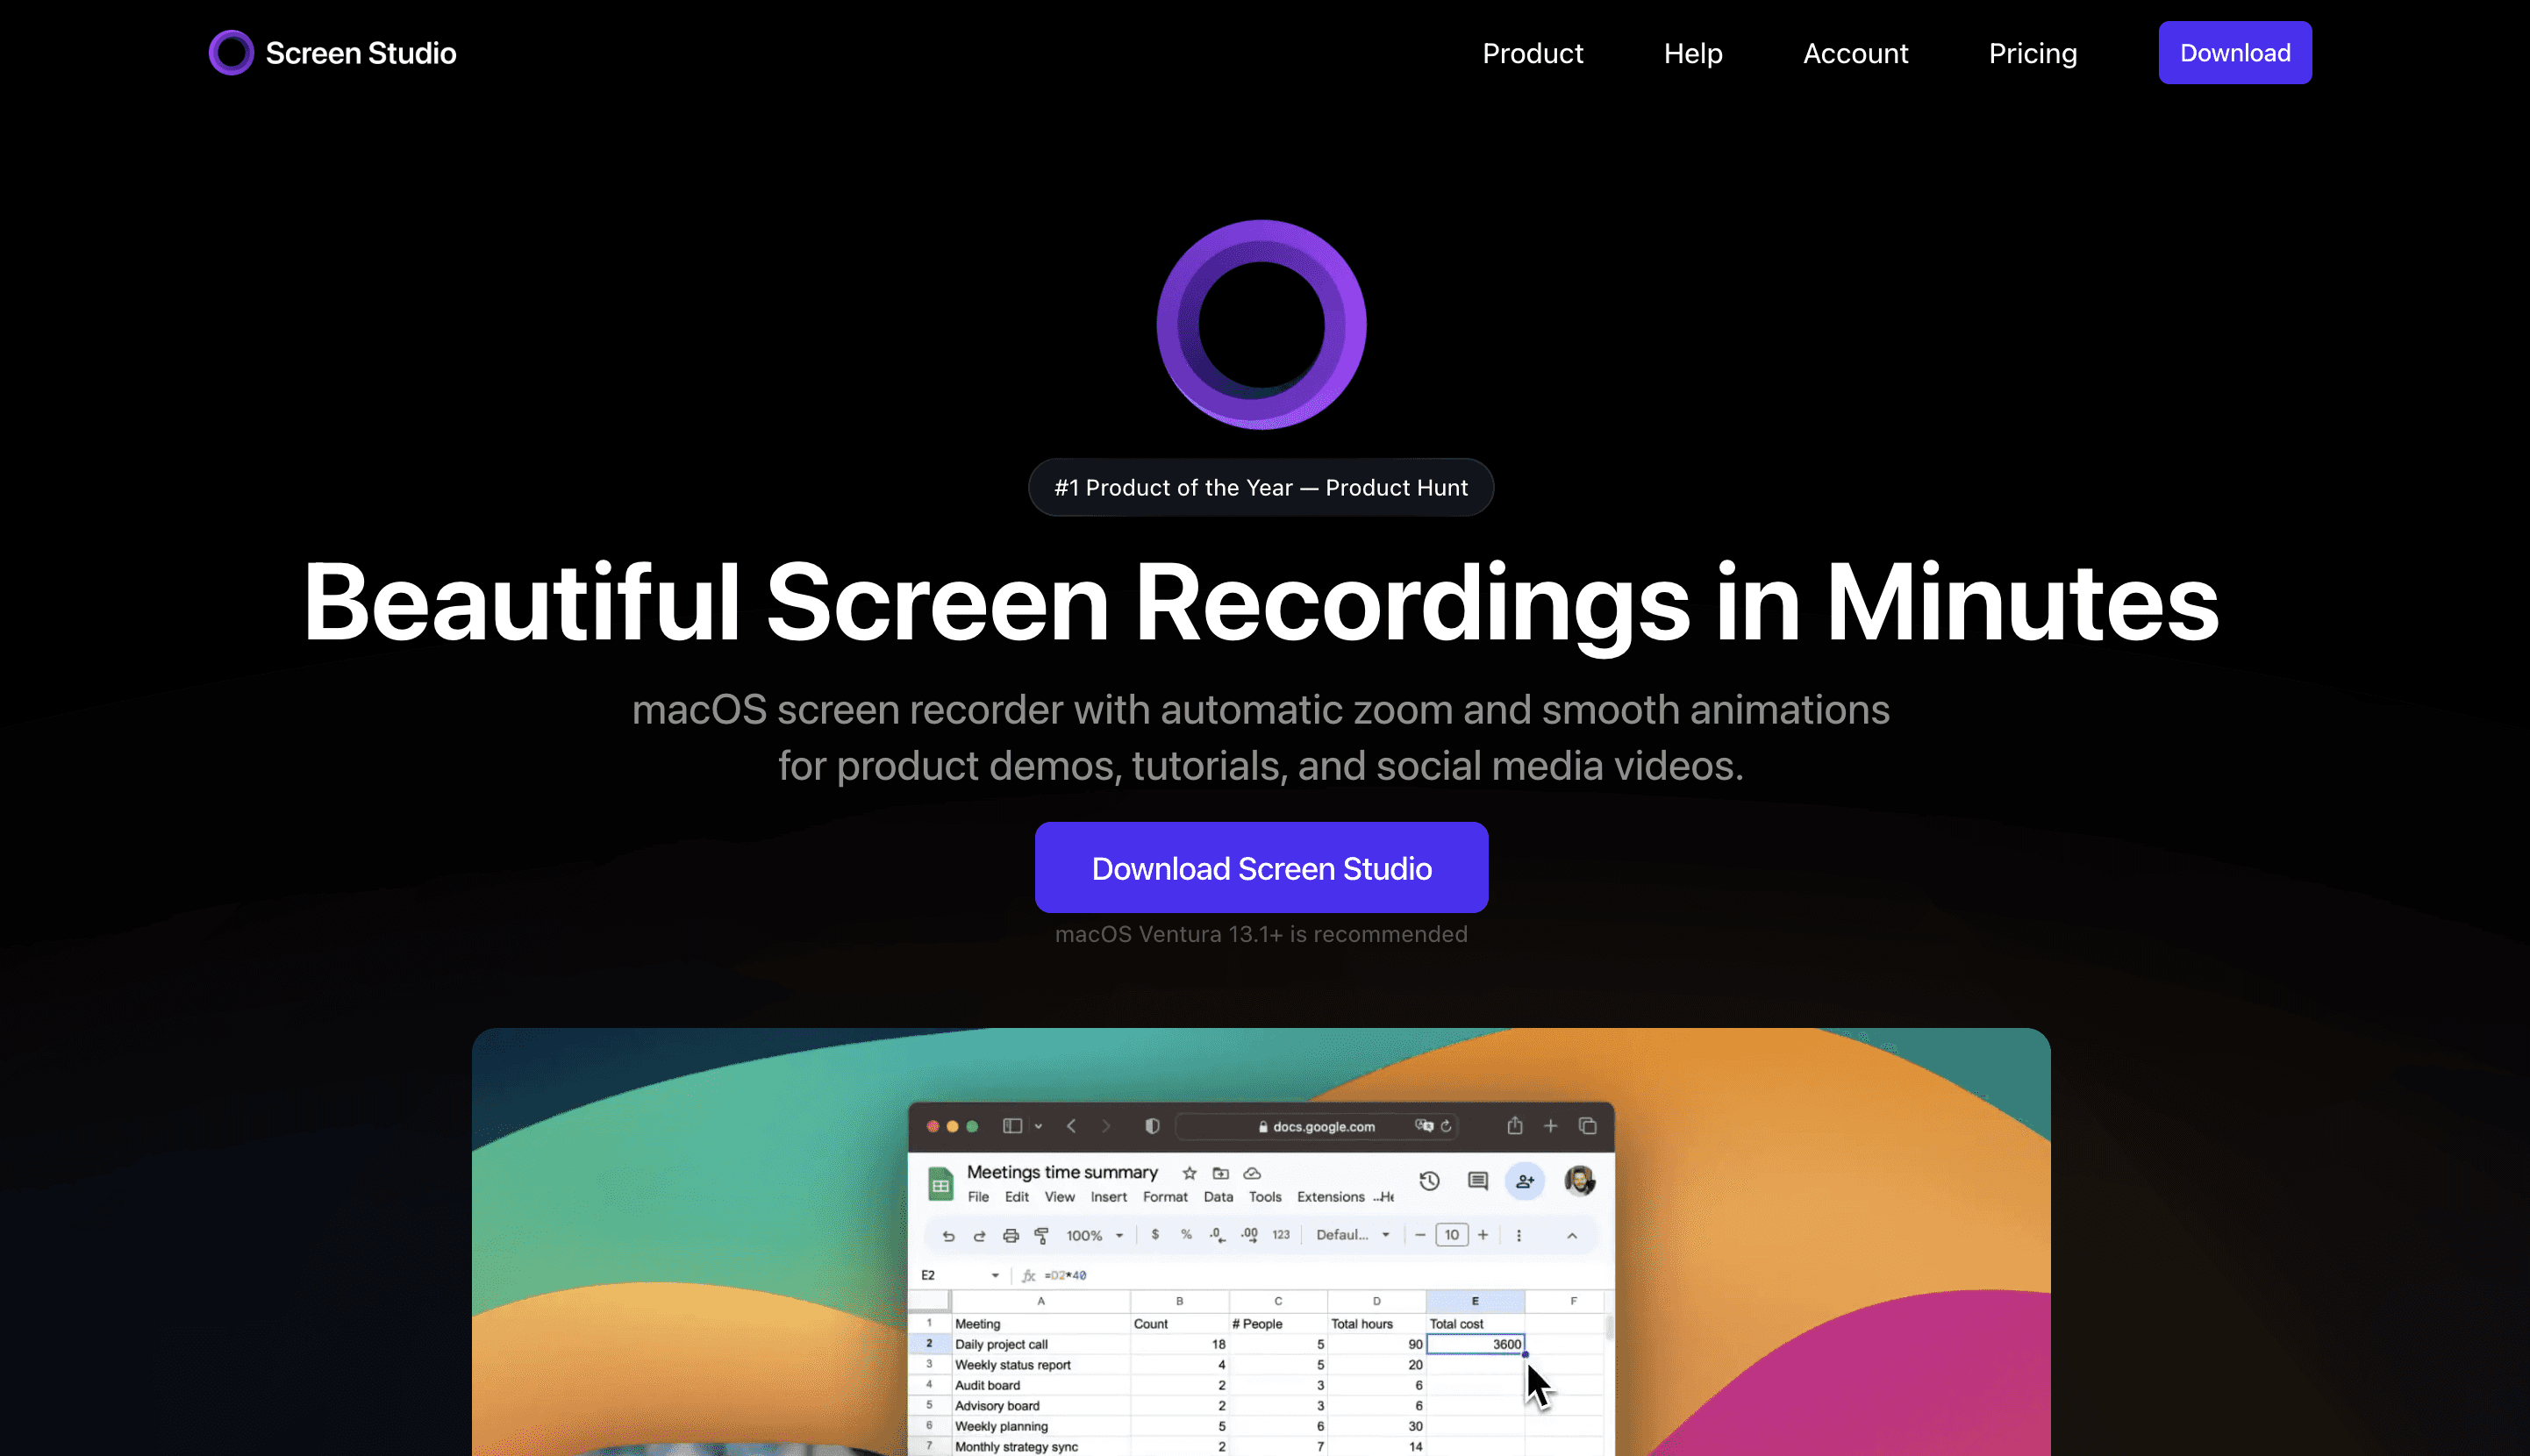Select the paint format roller icon
This screenshot has width=2530, height=1456.
pos(1041,1236)
